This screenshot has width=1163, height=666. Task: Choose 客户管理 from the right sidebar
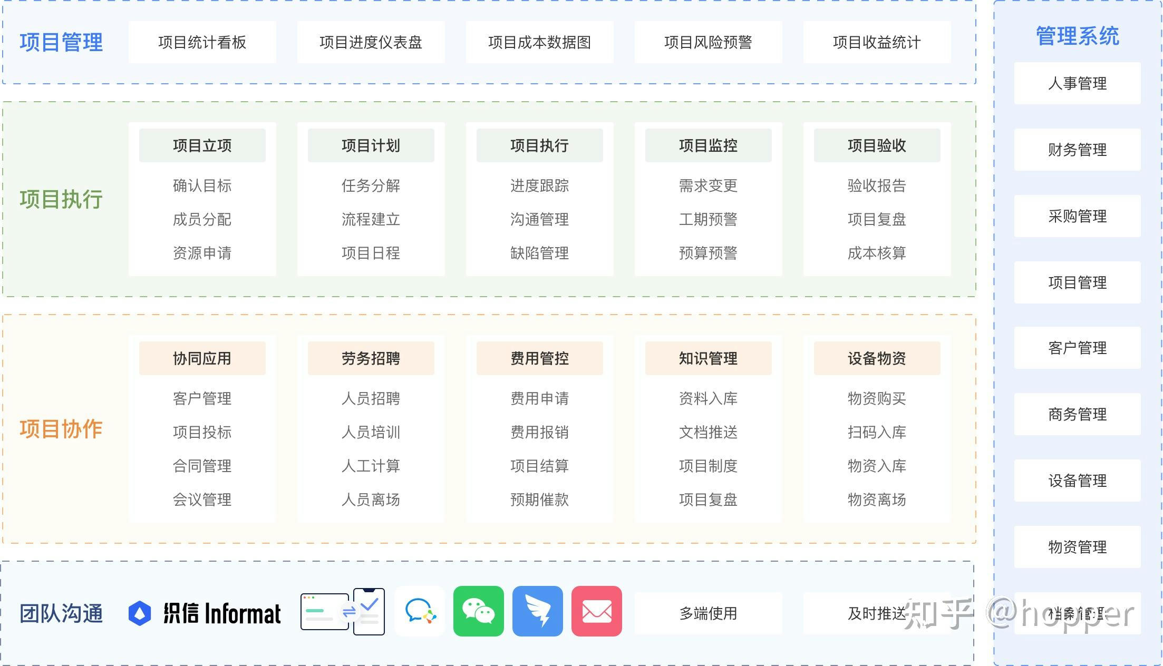coord(1077,348)
